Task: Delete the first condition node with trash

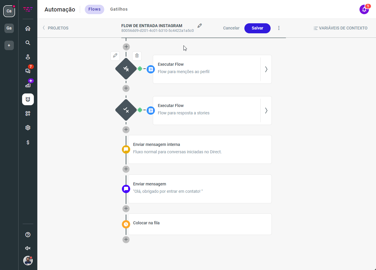Action: coord(137,56)
